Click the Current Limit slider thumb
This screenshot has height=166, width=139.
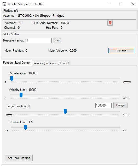(25, 127)
